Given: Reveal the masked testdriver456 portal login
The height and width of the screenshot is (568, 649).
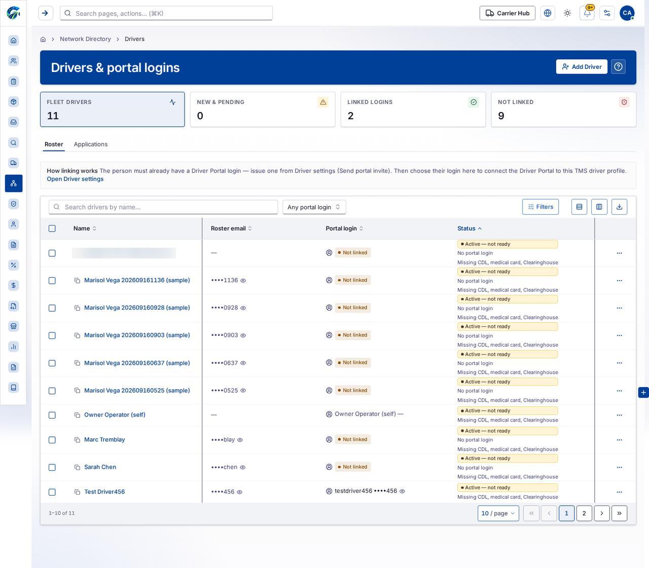Looking at the screenshot, I should point(402,491).
